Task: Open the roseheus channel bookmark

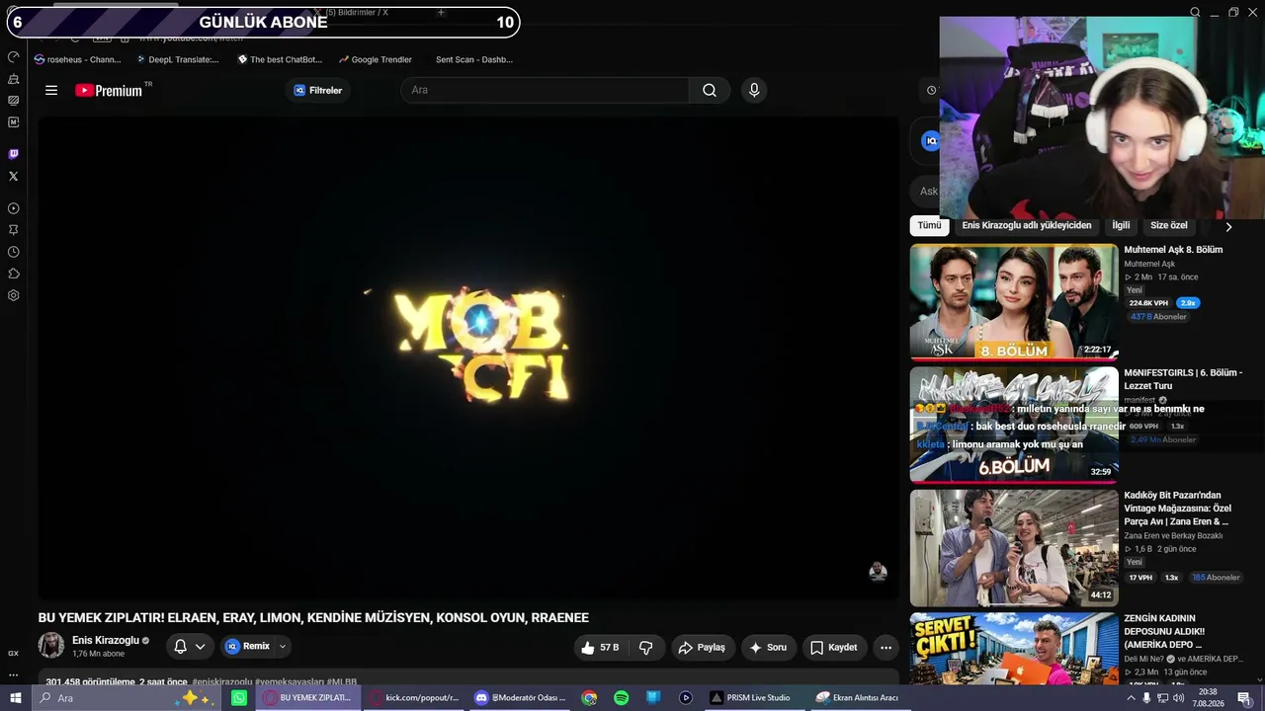Action: [77, 59]
